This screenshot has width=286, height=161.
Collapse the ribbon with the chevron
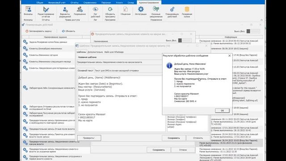click(x=261, y=20)
